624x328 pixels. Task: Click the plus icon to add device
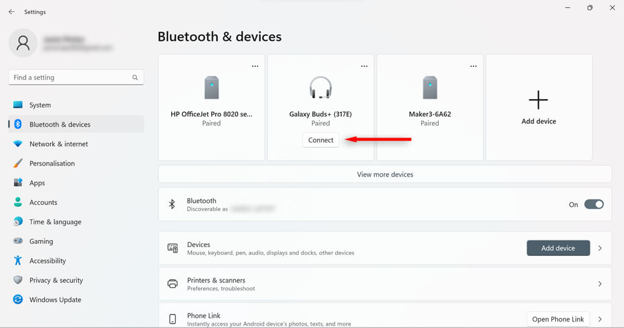(539, 100)
